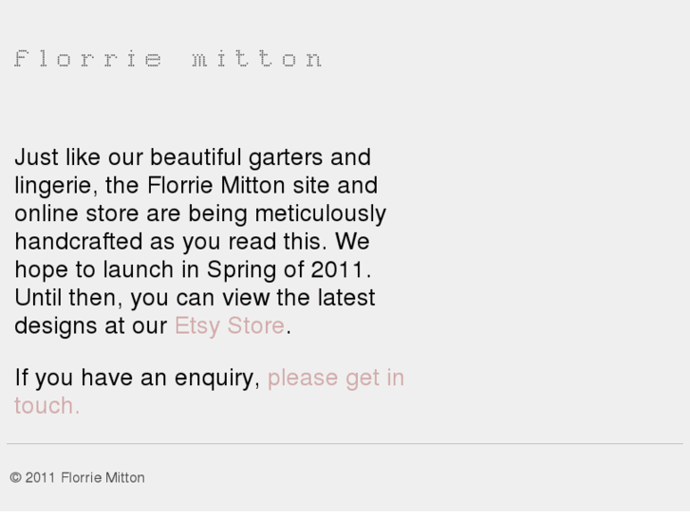This screenshot has width=690, height=517.
Task: Click the text 'If you have an enquiry,'
Action: [138, 378]
